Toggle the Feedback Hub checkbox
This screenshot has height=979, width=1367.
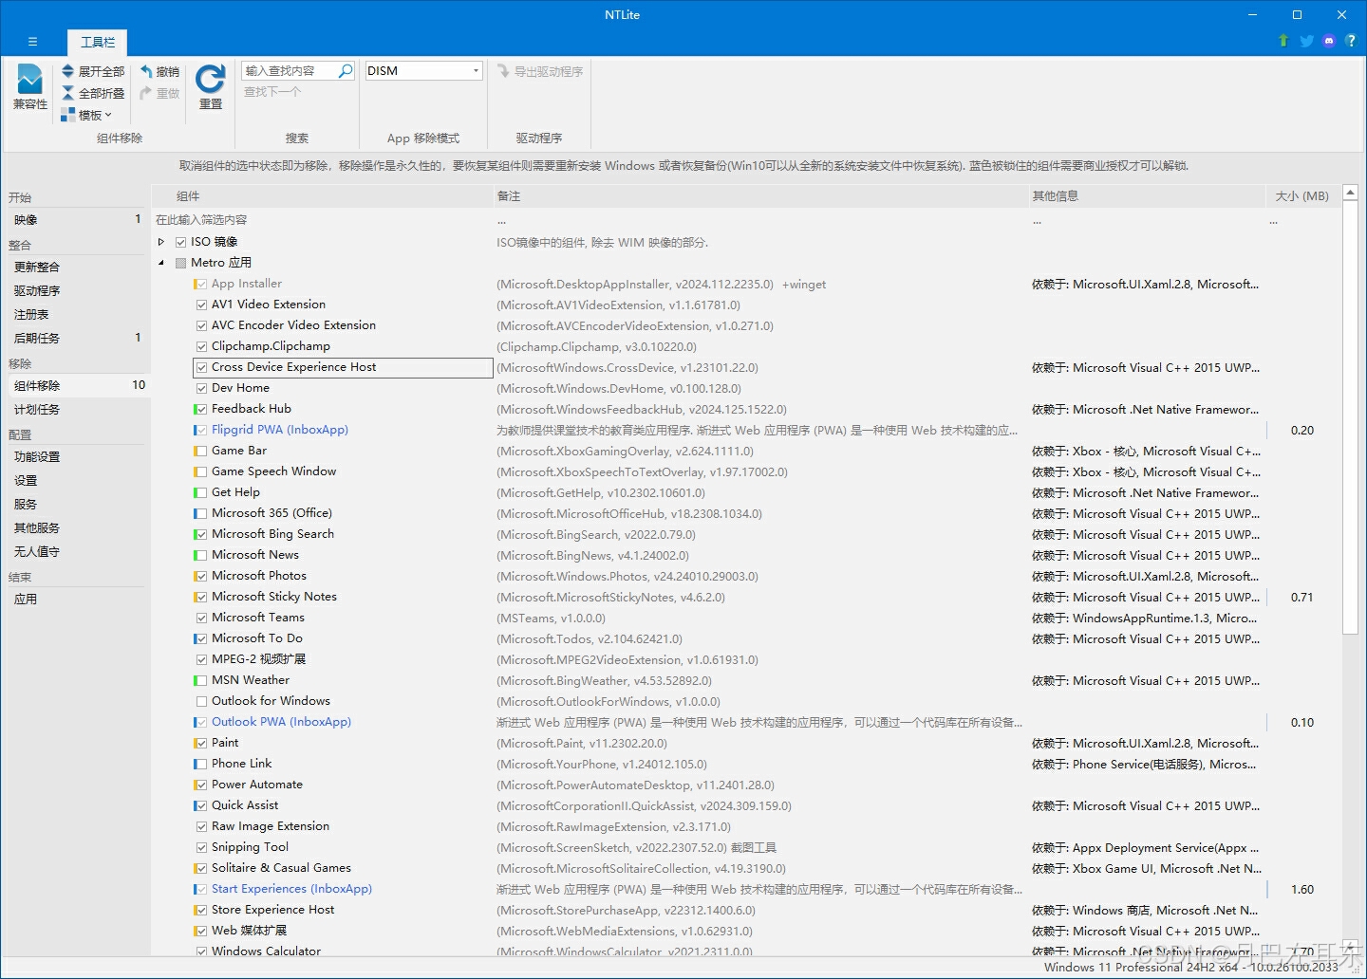pos(201,409)
